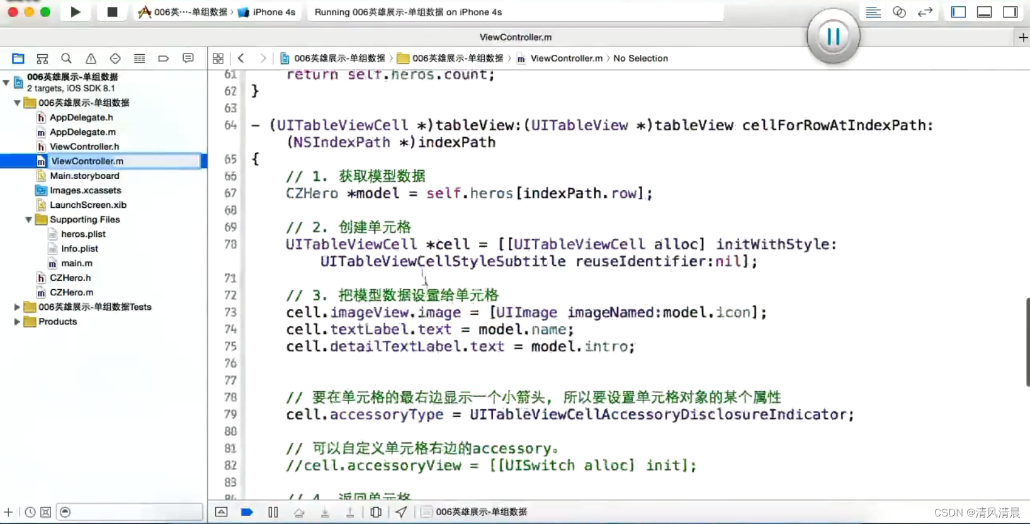This screenshot has width=1030, height=524.
Task: Open heros.plist file
Action: (x=83, y=234)
